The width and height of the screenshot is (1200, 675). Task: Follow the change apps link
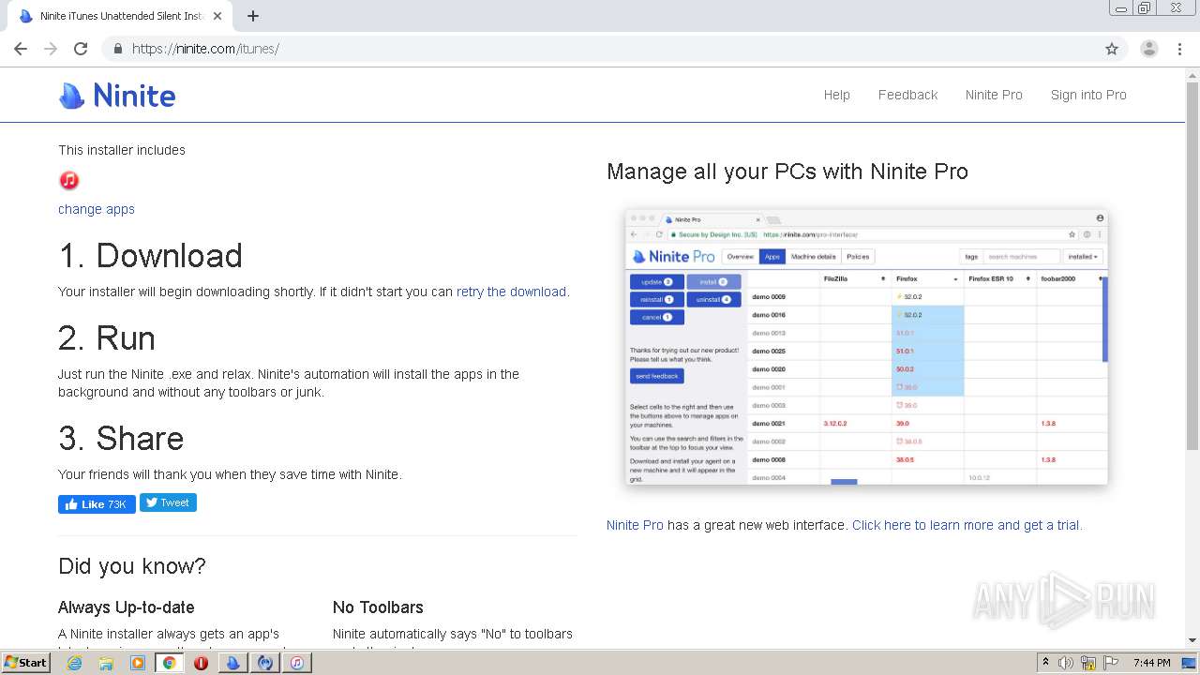pyautogui.click(x=97, y=209)
